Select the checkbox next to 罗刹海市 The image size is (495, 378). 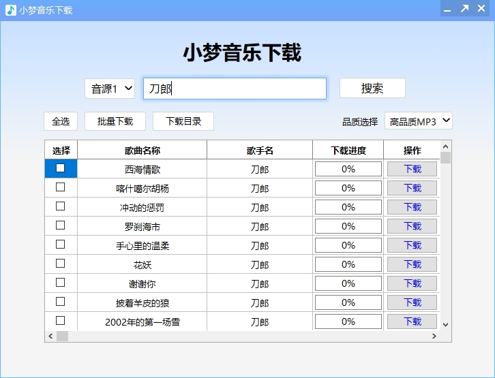61,225
